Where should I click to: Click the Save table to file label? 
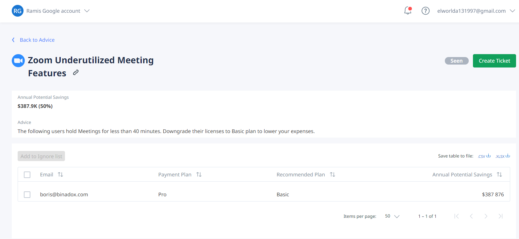(456, 156)
